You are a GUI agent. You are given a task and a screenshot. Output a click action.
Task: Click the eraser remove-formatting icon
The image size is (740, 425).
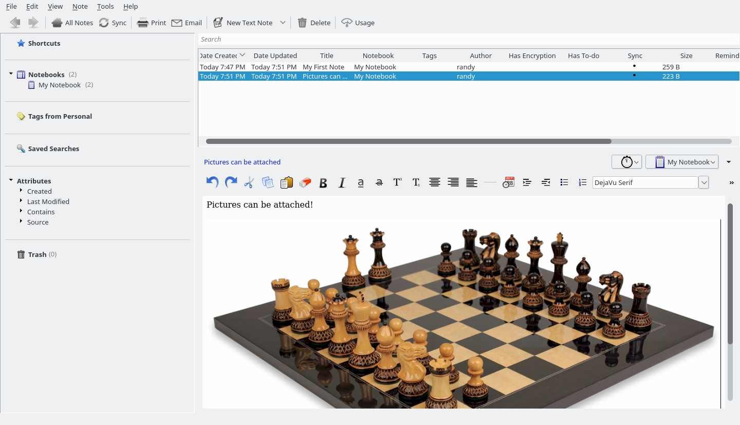[305, 182]
